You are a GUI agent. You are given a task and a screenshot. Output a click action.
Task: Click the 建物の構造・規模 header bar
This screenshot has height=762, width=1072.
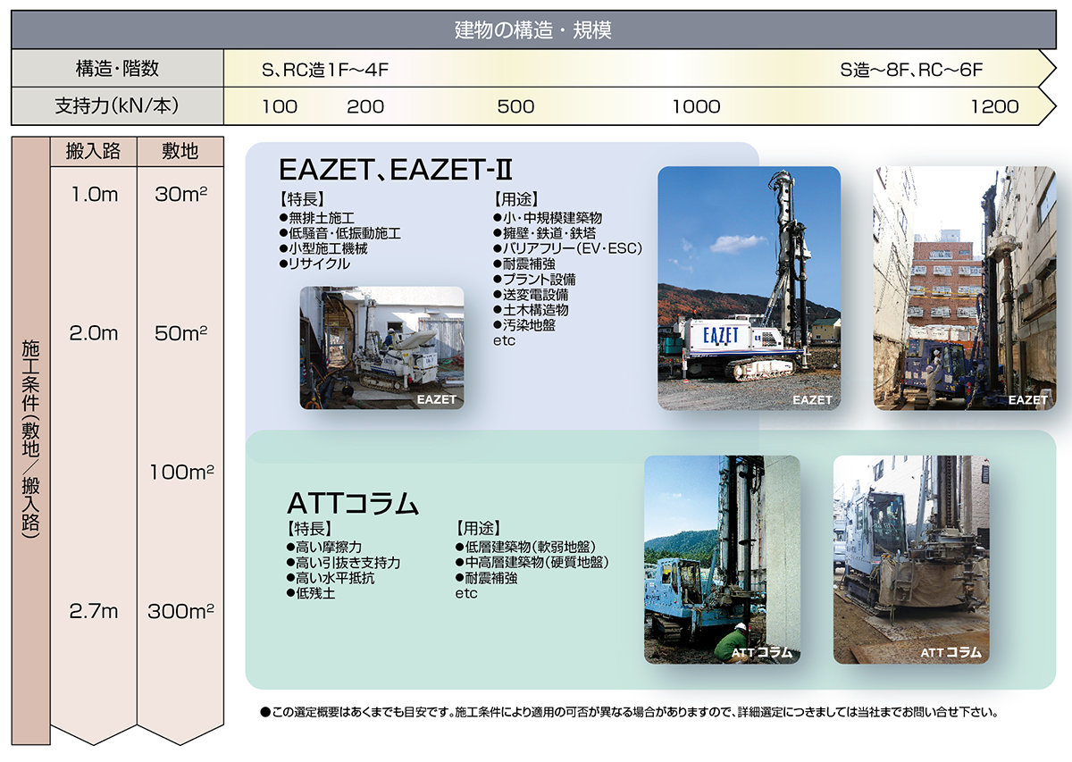coord(532,30)
